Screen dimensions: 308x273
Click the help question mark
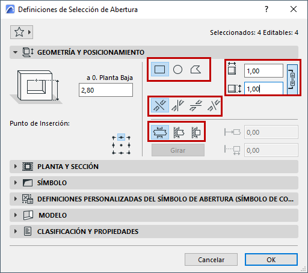click(x=266, y=9)
